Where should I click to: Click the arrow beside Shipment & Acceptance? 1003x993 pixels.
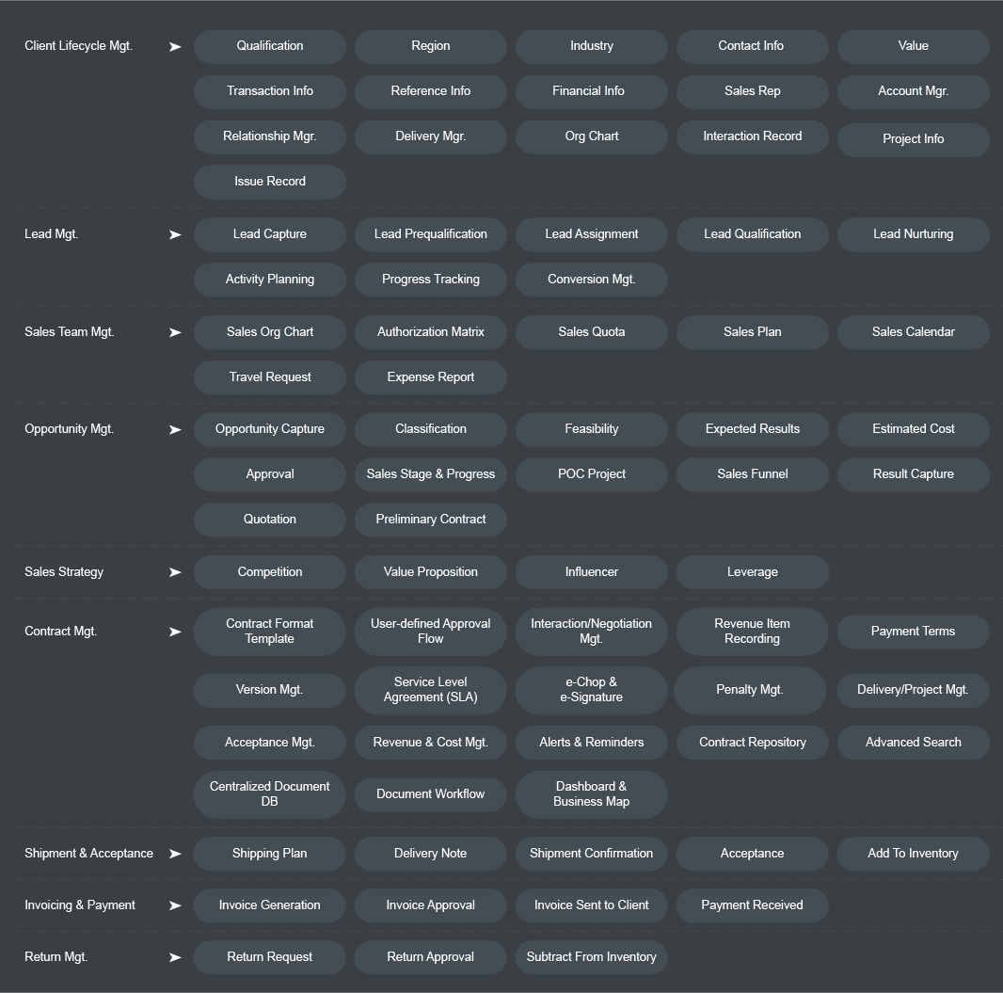click(x=175, y=854)
